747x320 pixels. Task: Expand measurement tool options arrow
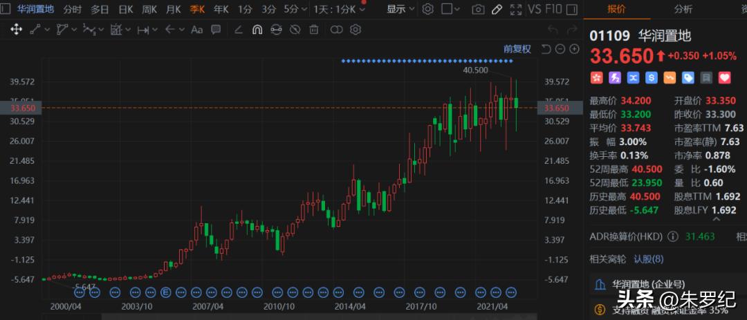tap(128, 30)
